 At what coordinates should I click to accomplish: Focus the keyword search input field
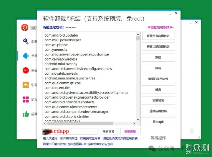(x=69, y=131)
